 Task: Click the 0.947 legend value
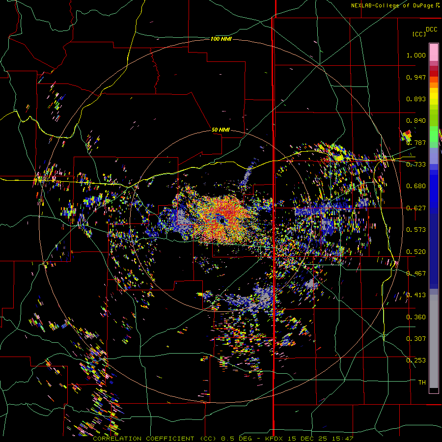coord(416,77)
